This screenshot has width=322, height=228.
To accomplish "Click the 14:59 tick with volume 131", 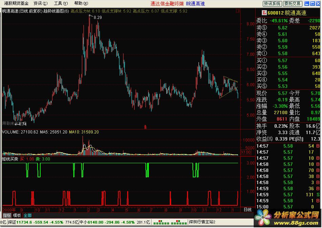I will point(288,195).
